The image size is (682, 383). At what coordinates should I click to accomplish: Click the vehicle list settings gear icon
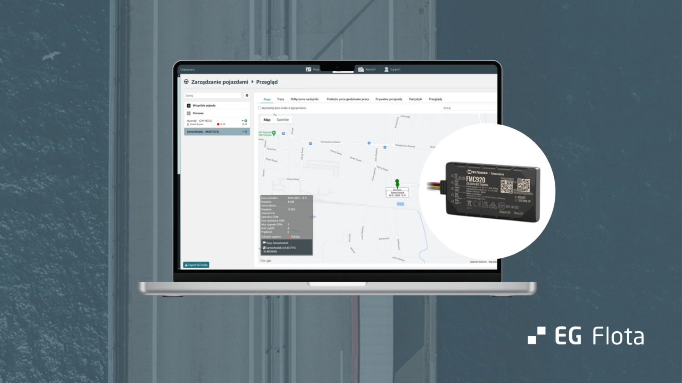pos(247,95)
